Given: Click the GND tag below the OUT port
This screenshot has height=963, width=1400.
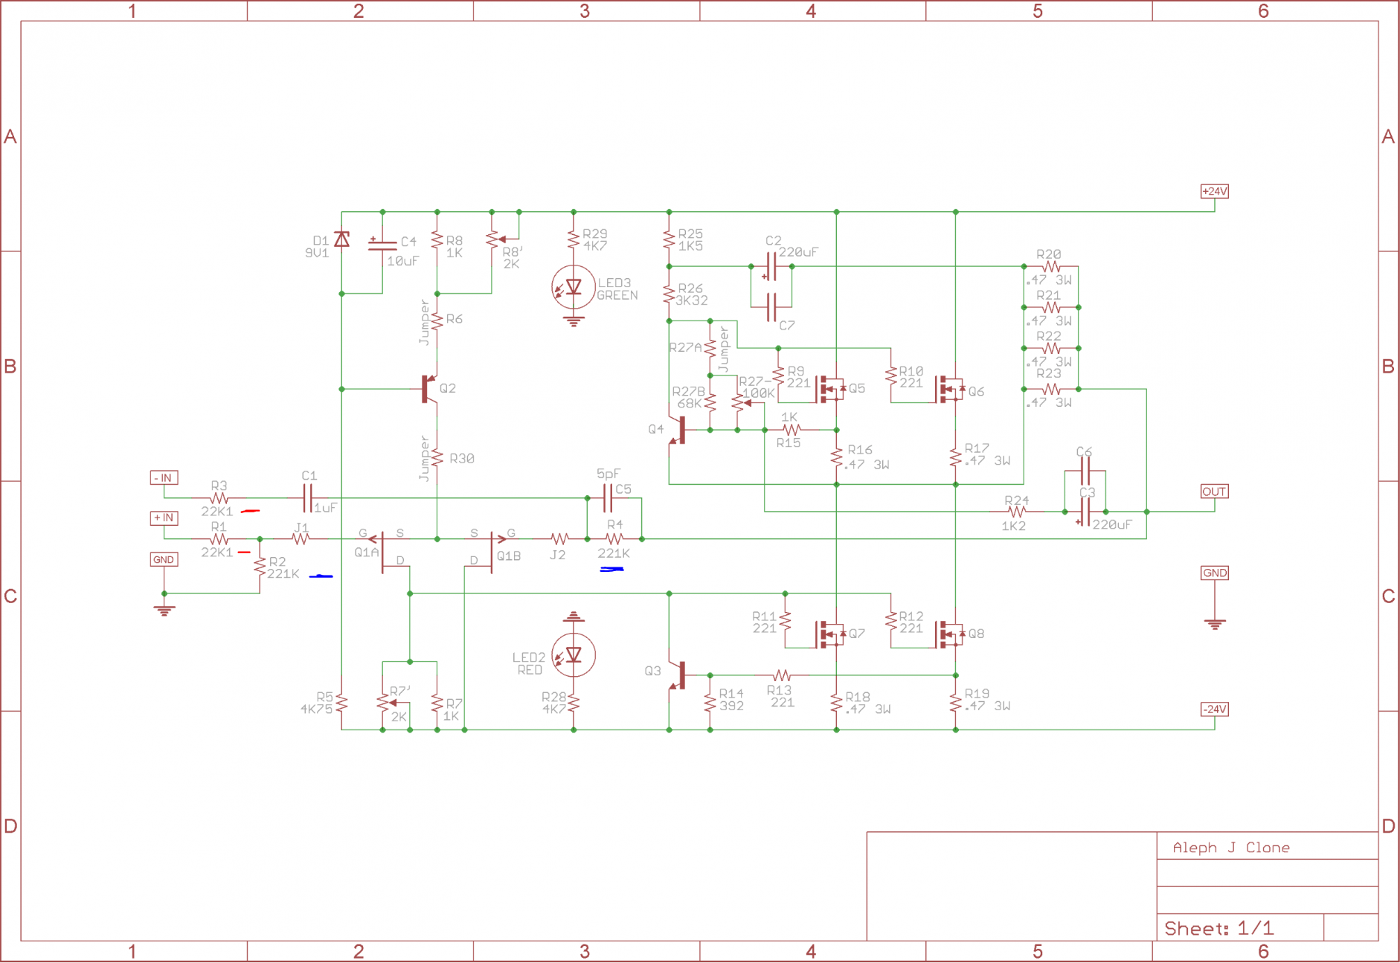Looking at the screenshot, I should (1215, 573).
